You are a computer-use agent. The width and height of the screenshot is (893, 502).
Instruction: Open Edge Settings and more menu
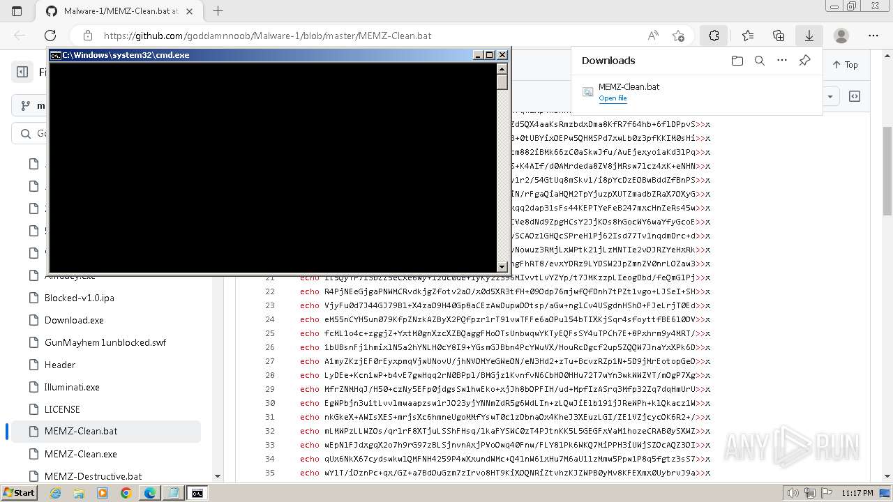[x=873, y=36]
